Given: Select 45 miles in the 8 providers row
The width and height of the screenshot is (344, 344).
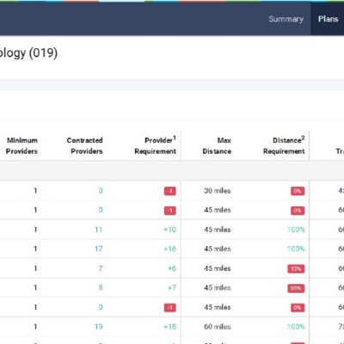Looking at the screenshot, I should (x=218, y=288).
